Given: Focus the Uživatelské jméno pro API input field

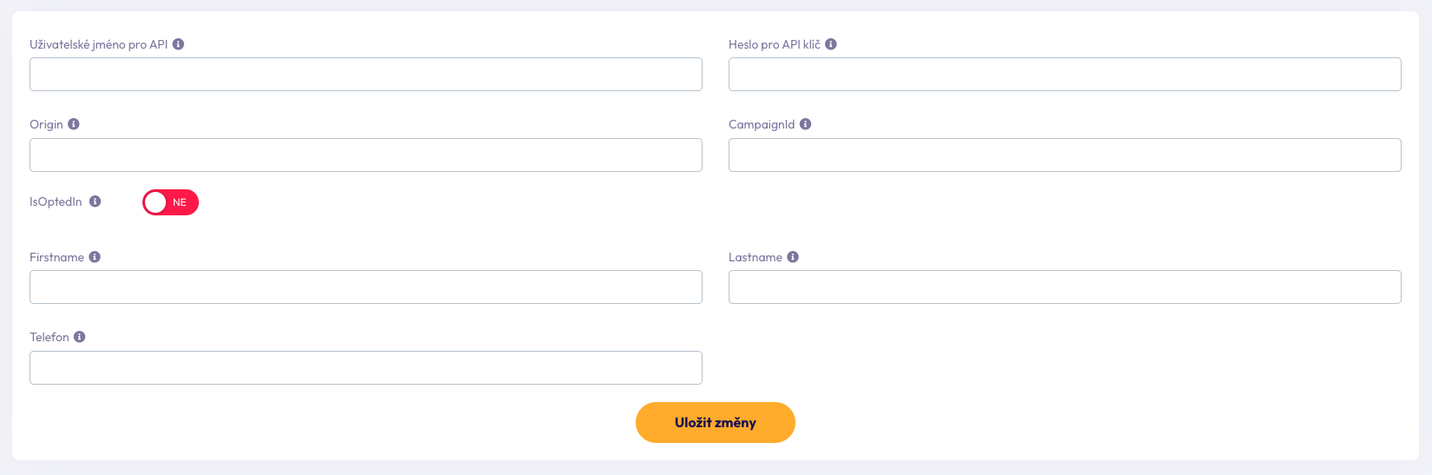Looking at the screenshot, I should 366,75.
